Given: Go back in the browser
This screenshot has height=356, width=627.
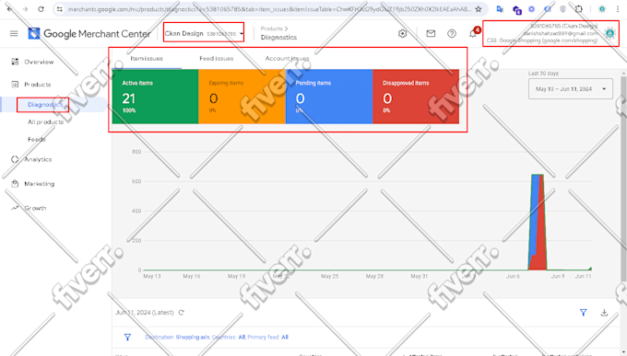Looking at the screenshot, I should (9, 9).
